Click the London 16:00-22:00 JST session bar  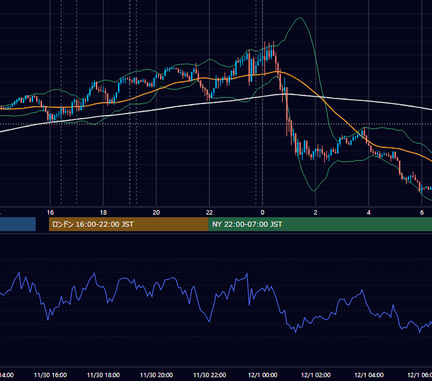pyautogui.click(x=128, y=224)
